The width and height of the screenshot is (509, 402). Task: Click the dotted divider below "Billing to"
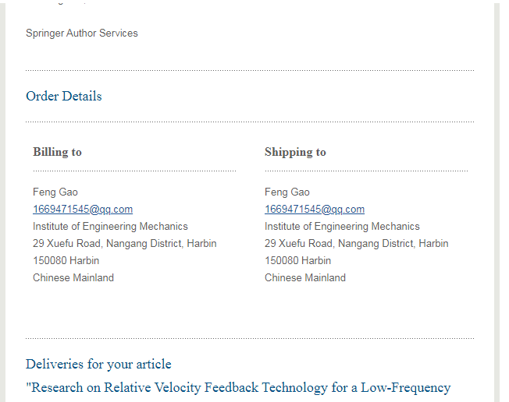click(x=134, y=171)
